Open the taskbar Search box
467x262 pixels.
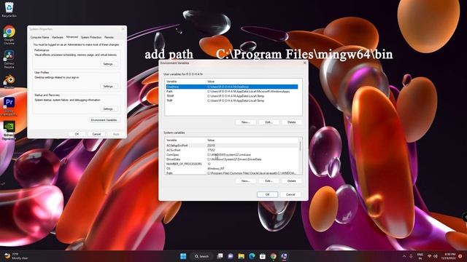coord(201,256)
